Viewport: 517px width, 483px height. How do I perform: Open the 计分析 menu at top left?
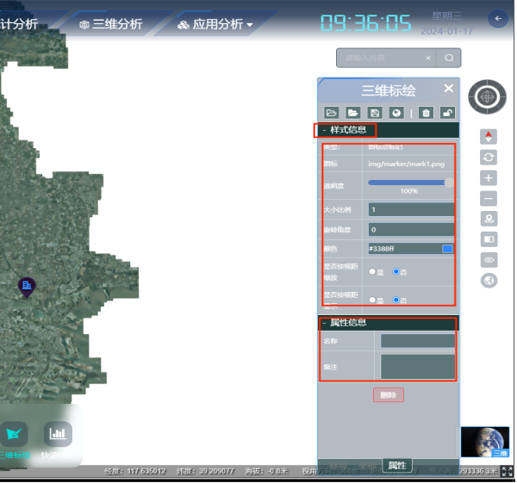19,24
